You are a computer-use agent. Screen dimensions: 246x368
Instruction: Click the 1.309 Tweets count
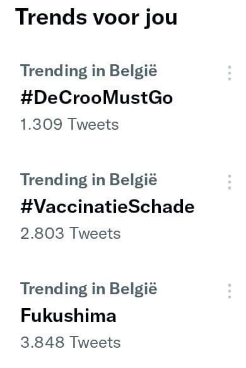[69, 124]
